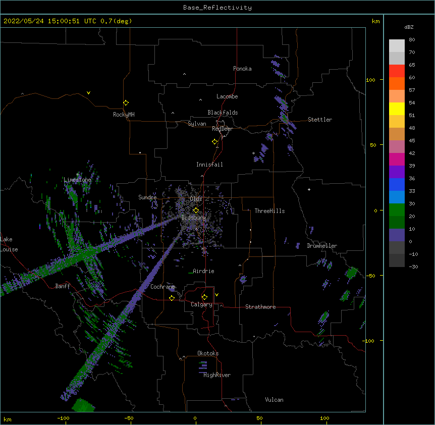This screenshot has width=435, height=425.
Task: Click the magenta 39-42 dBZ legend swatch
Action: [397, 159]
